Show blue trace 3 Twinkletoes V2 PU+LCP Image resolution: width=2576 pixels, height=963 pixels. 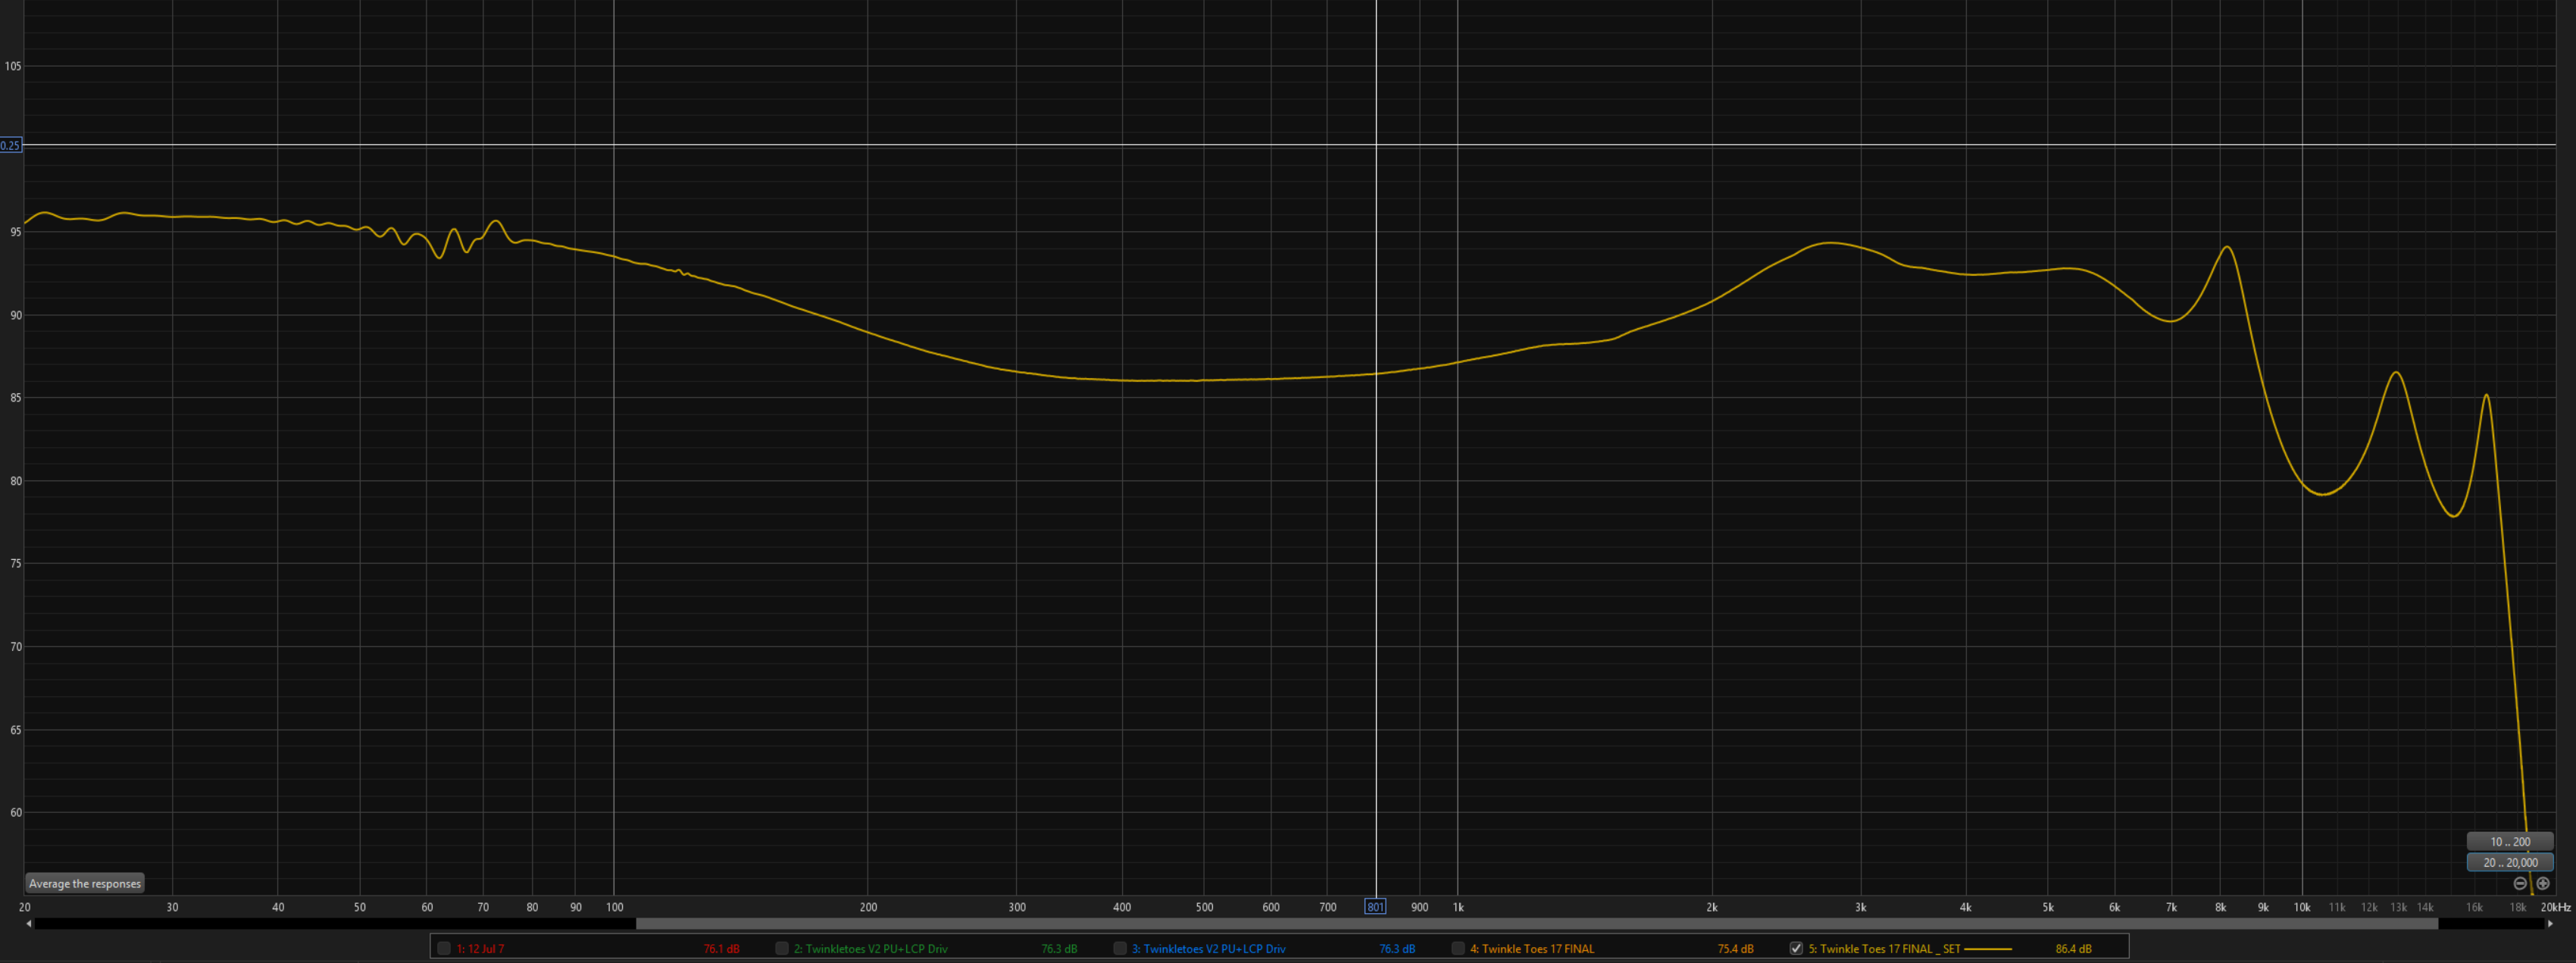coord(1120,949)
